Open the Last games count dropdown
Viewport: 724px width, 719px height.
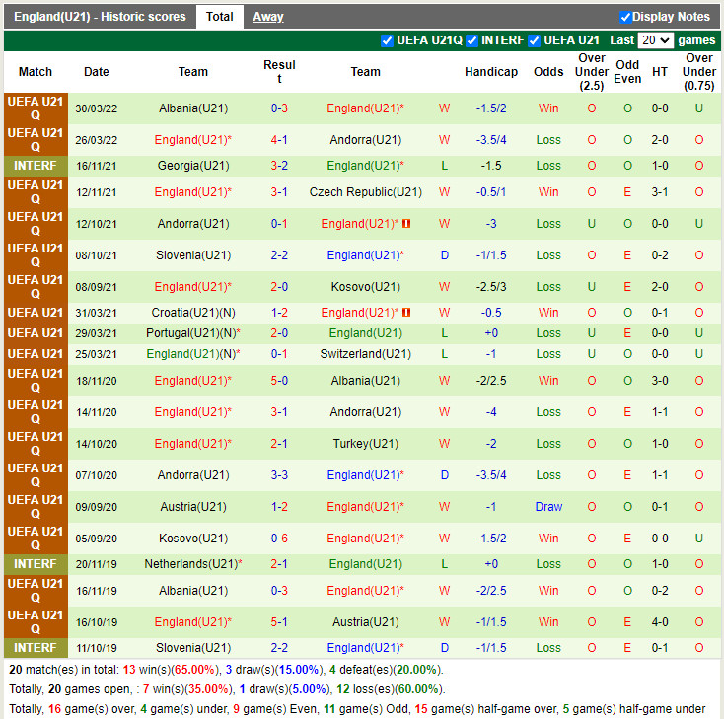point(655,40)
